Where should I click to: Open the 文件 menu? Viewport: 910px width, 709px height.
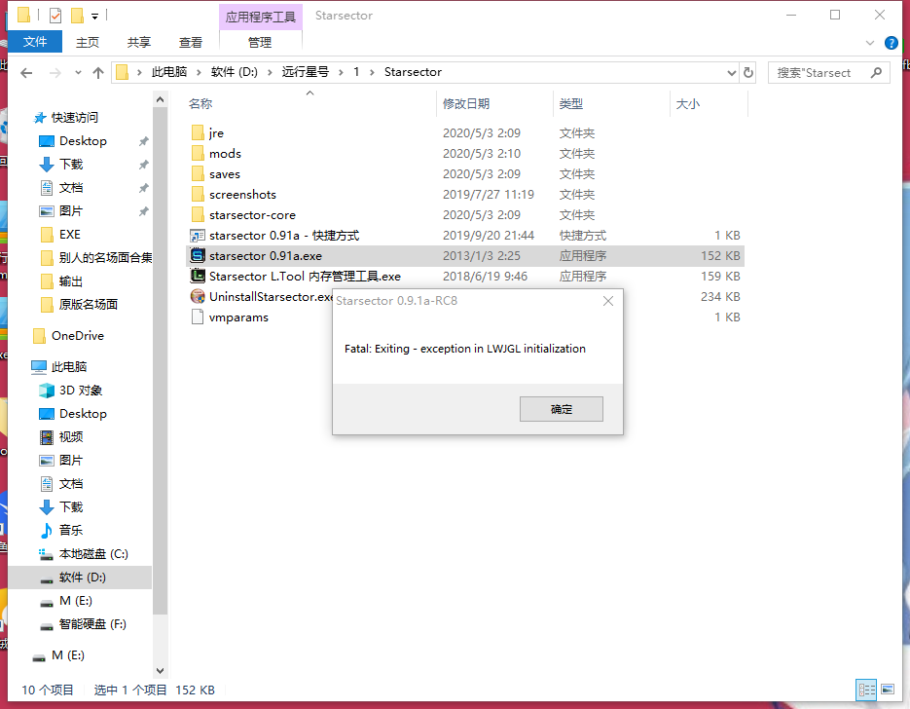pyautogui.click(x=35, y=42)
